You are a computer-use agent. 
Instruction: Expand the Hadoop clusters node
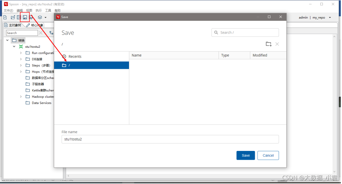[21, 96]
